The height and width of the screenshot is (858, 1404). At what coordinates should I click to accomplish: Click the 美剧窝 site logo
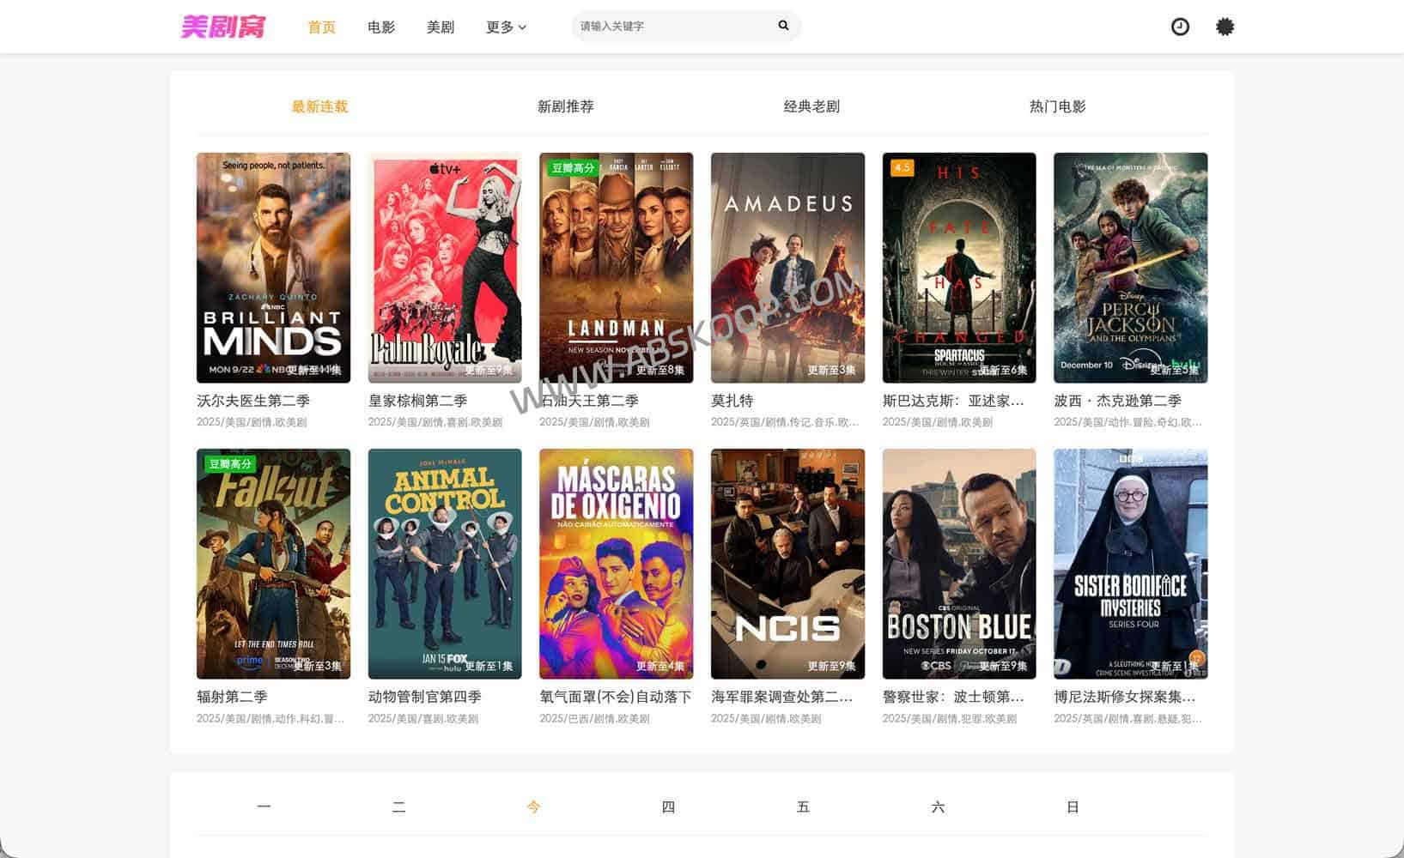(x=222, y=26)
